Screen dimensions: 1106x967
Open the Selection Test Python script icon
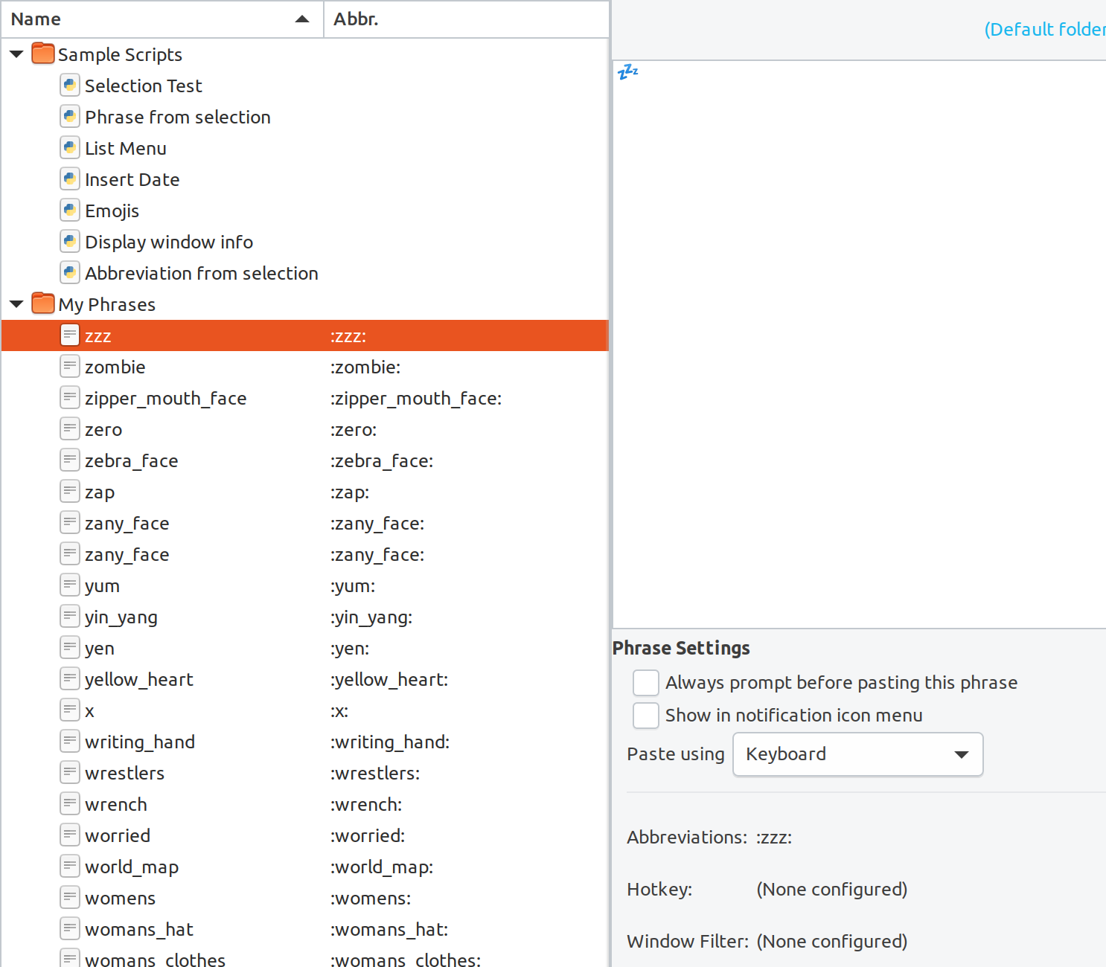tap(69, 85)
